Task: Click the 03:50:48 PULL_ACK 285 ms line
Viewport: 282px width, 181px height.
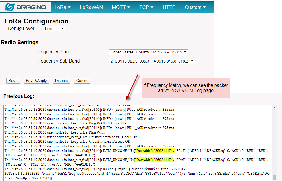Action: tap(89, 110)
